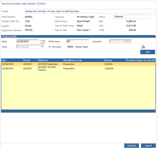The image size is (157, 148).
Task: Click the Post button
Action: coord(148,52)
